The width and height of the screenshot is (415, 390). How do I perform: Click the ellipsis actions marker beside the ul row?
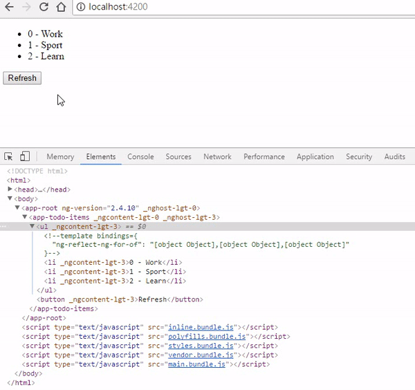[x=3, y=227]
